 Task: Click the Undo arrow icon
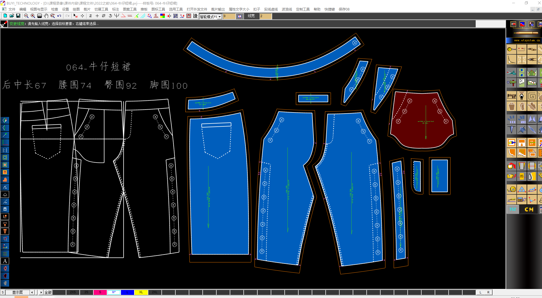[x=59, y=16]
